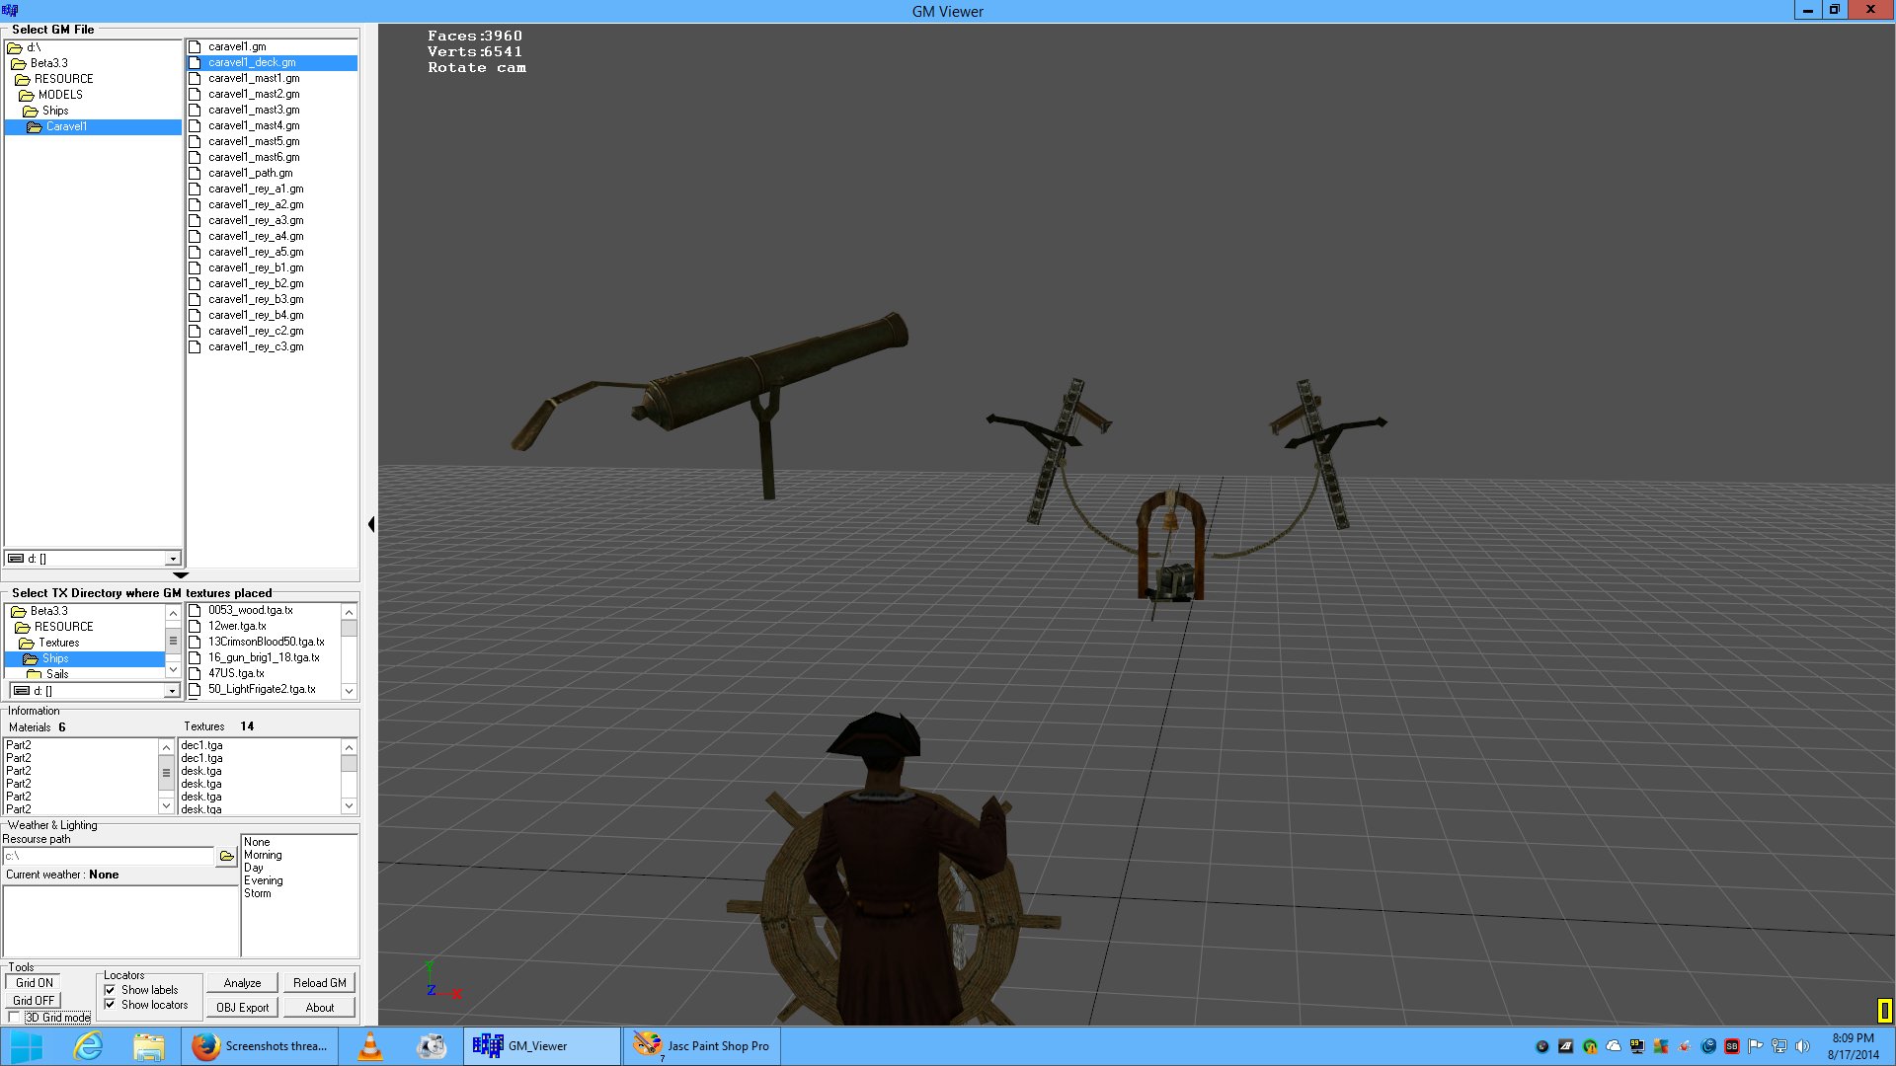Switch to the Firefox Screenshots thread window
Viewport: 1896px width, 1066px height.
[x=260, y=1046]
